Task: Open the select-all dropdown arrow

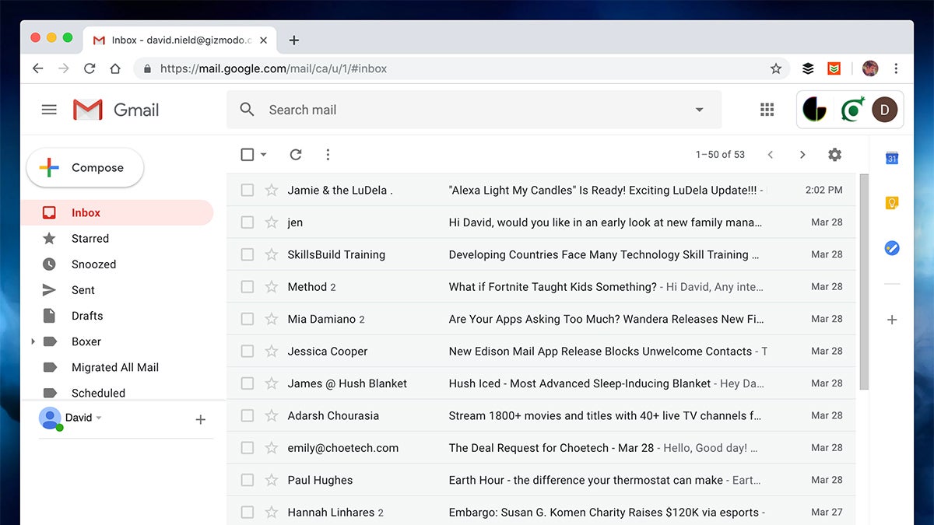Action: coord(262,154)
